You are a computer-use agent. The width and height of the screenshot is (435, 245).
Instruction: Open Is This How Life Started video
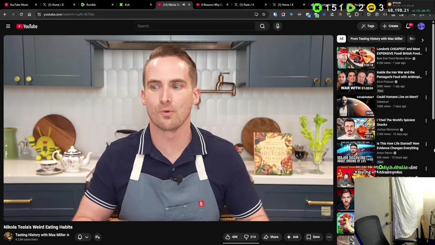pyautogui.click(x=398, y=146)
